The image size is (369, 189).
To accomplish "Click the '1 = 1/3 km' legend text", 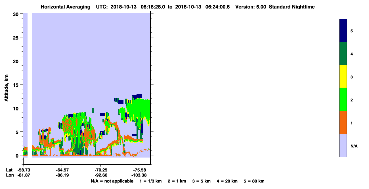I will tap(150, 181).
